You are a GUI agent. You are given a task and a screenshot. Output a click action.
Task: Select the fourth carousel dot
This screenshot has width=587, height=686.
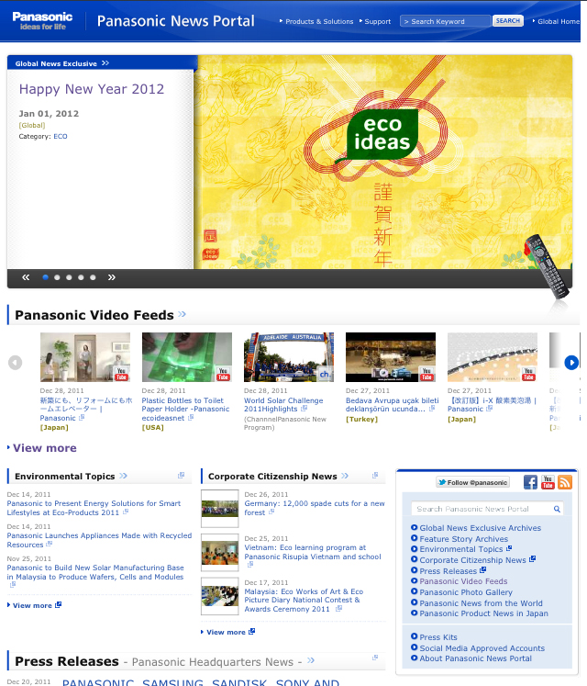(x=81, y=277)
